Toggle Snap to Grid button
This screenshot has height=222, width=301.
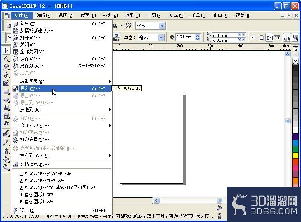click(x=253, y=37)
